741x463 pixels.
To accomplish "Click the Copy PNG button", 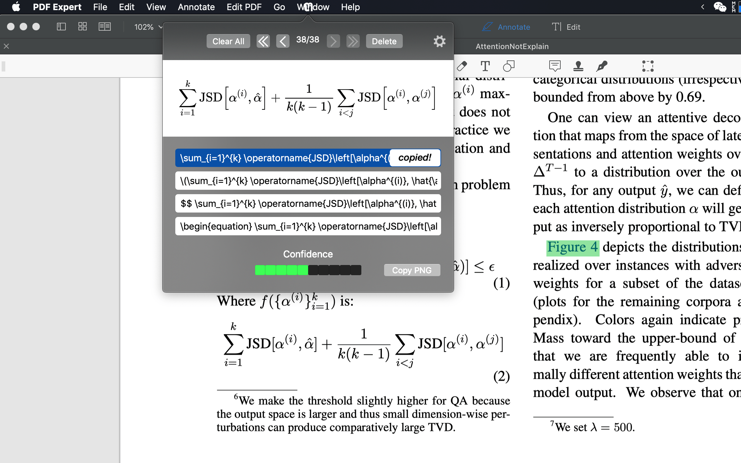I will point(412,270).
